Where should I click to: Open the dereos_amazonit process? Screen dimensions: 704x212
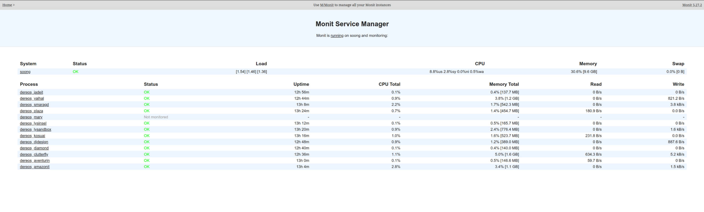pos(35,167)
